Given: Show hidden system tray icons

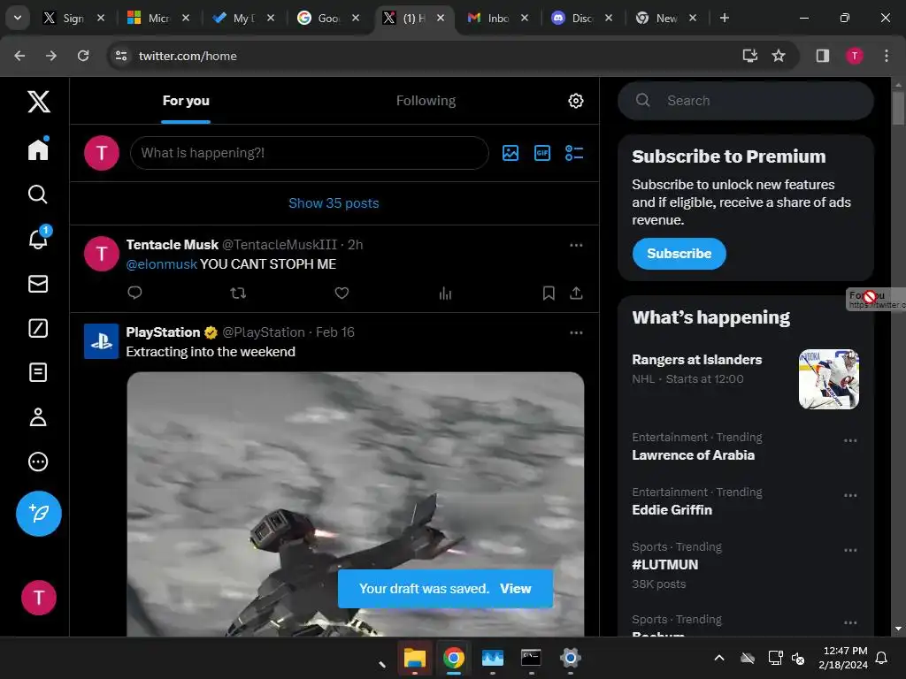Looking at the screenshot, I should tap(719, 658).
